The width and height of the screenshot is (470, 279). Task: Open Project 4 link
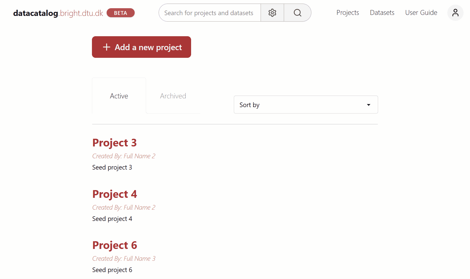tap(115, 194)
